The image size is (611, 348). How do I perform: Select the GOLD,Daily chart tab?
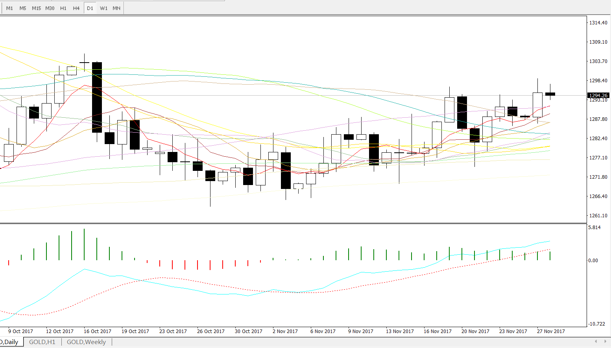pyautogui.click(x=10, y=342)
